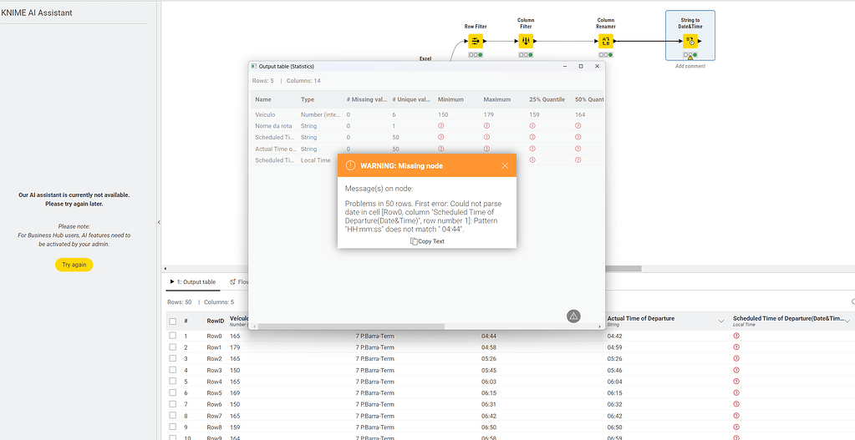Click the Minimum column header in Statistics
The image size is (855, 440).
[x=451, y=99]
